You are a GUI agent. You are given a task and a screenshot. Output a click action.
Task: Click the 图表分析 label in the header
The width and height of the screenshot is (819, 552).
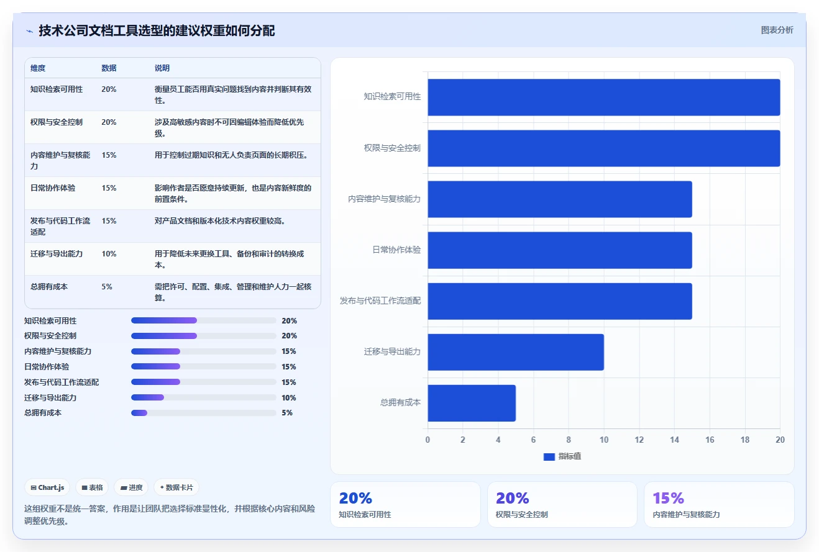[x=777, y=30]
